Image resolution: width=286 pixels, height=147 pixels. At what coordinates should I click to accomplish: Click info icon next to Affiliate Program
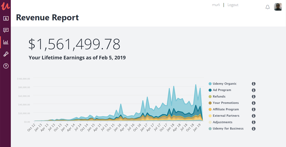(x=254, y=109)
